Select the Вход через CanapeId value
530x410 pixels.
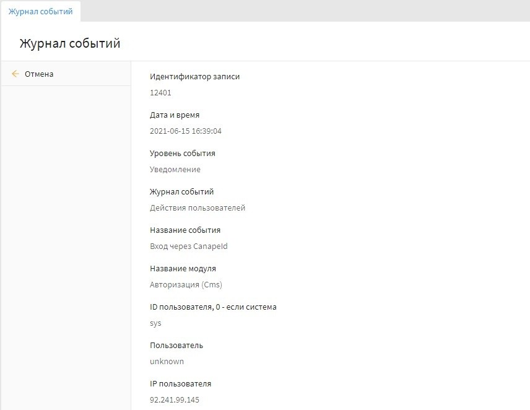(x=189, y=246)
